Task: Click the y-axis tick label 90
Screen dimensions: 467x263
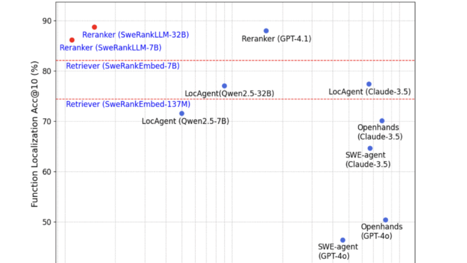Action: click(x=46, y=21)
